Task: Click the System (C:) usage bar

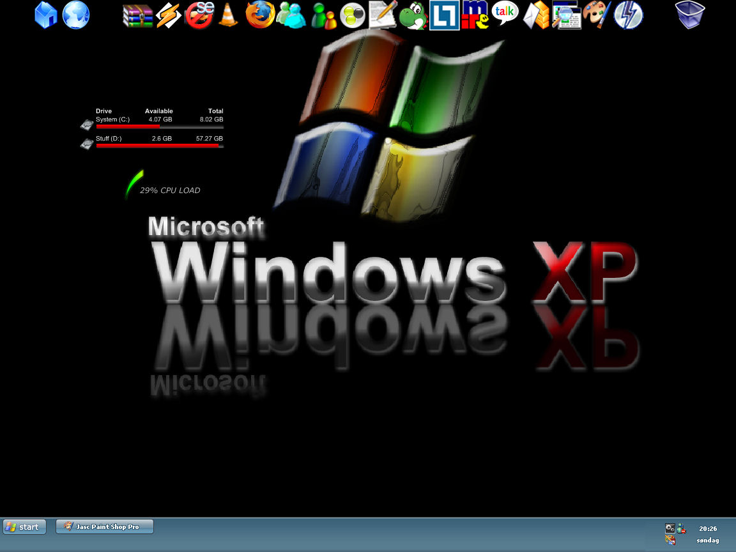Action: click(160, 126)
